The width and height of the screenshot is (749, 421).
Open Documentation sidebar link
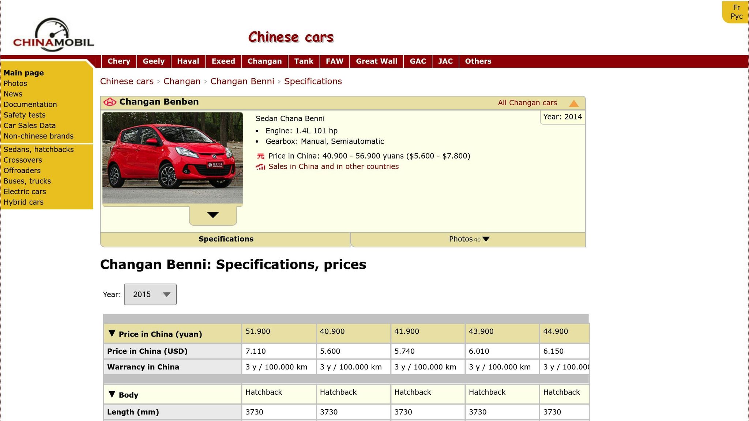30,105
